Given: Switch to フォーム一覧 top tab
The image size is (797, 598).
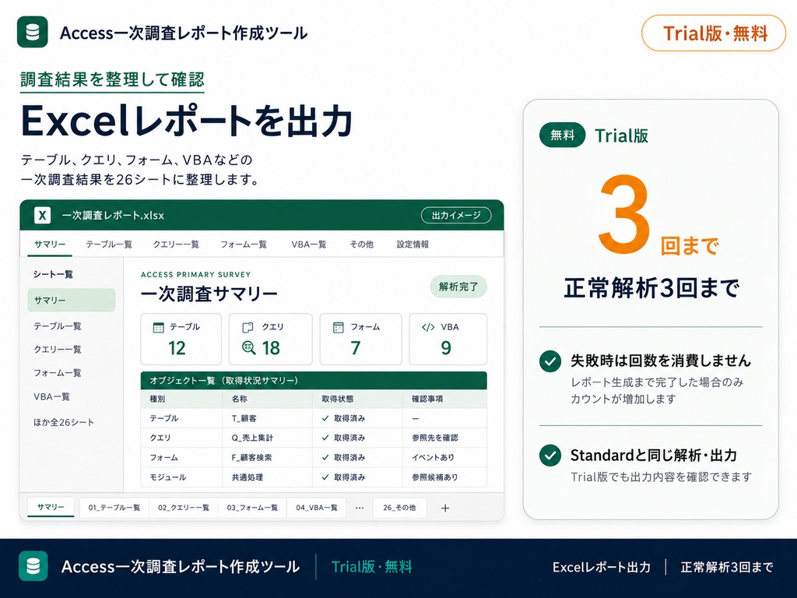Looking at the screenshot, I should [244, 244].
